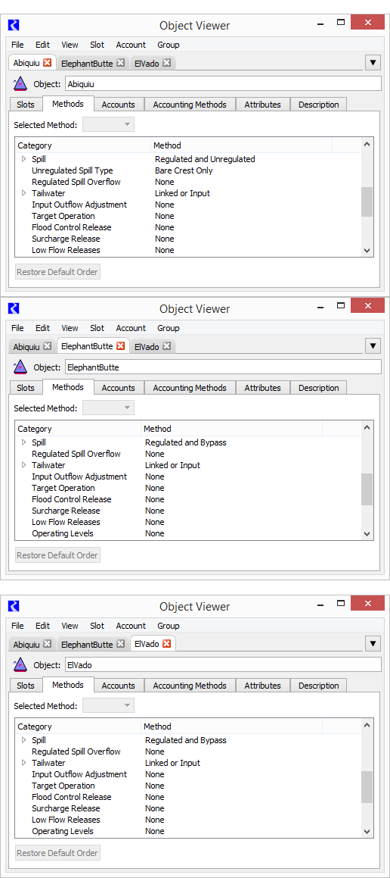Switch to Accounting Methods tab in ElephantButte window
The image size is (390, 878).
[x=190, y=387]
